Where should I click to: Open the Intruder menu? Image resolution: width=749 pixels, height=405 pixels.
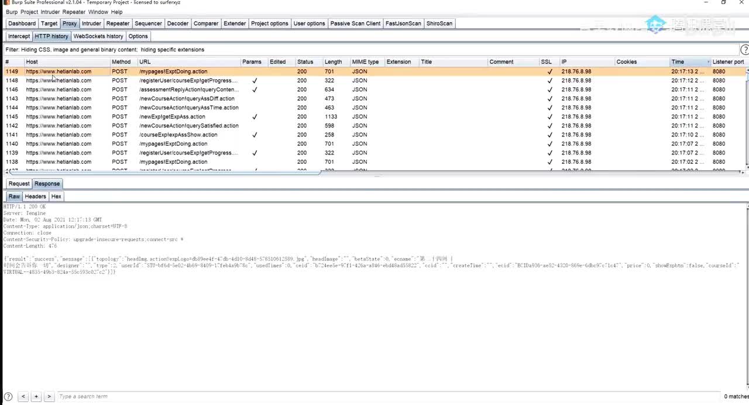[x=50, y=12]
